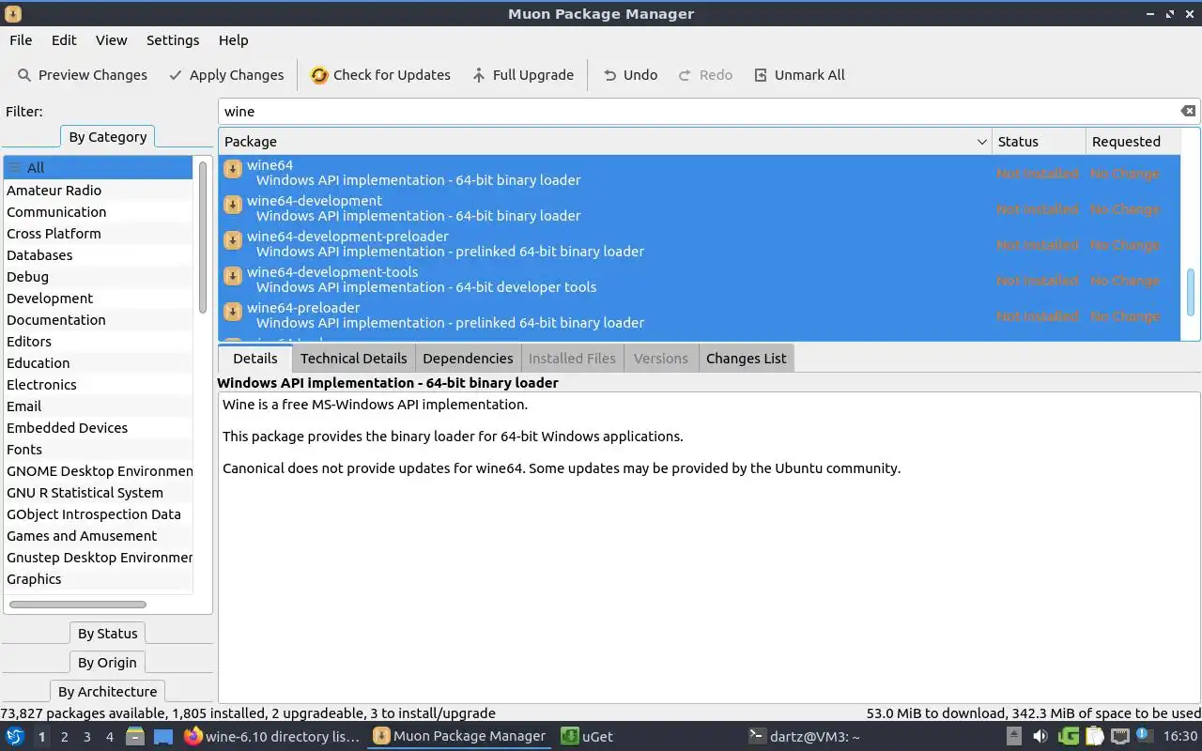Switch to virtual desktop 2
The width and height of the screenshot is (1202, 751).
click(64, 737)
